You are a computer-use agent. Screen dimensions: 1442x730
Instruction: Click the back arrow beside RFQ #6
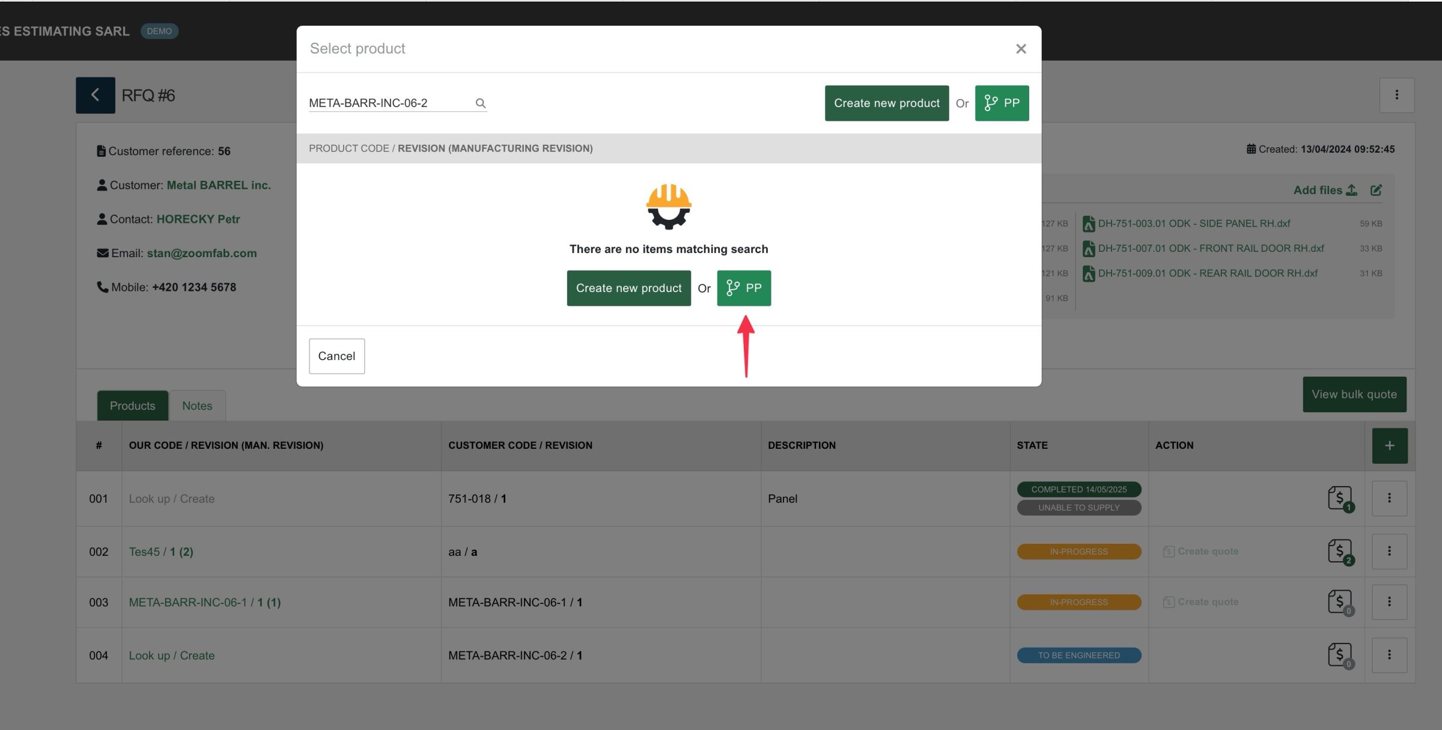tap(95, 95)
